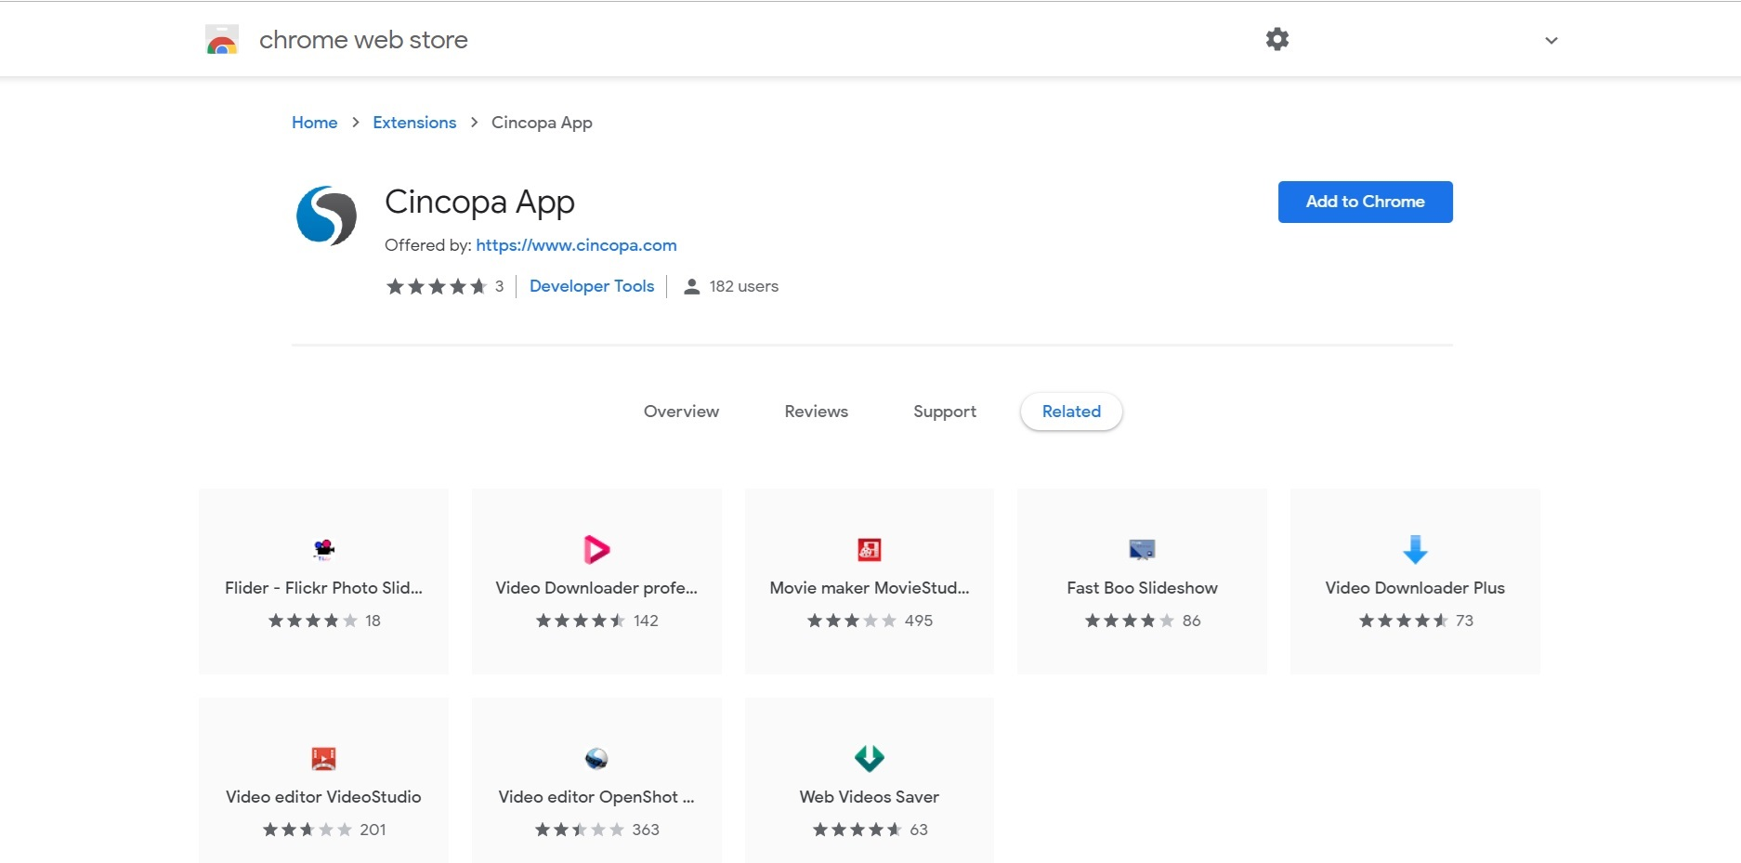
Task: Click the green Web Videos Saver icon
Action: pos(869,758)
